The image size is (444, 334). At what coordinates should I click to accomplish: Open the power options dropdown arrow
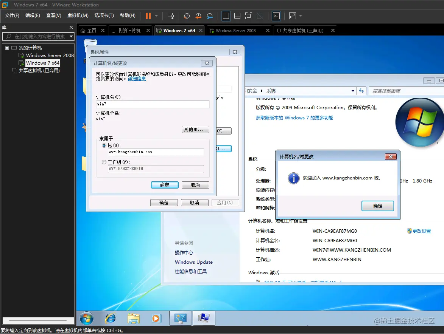tap(156, 16)
